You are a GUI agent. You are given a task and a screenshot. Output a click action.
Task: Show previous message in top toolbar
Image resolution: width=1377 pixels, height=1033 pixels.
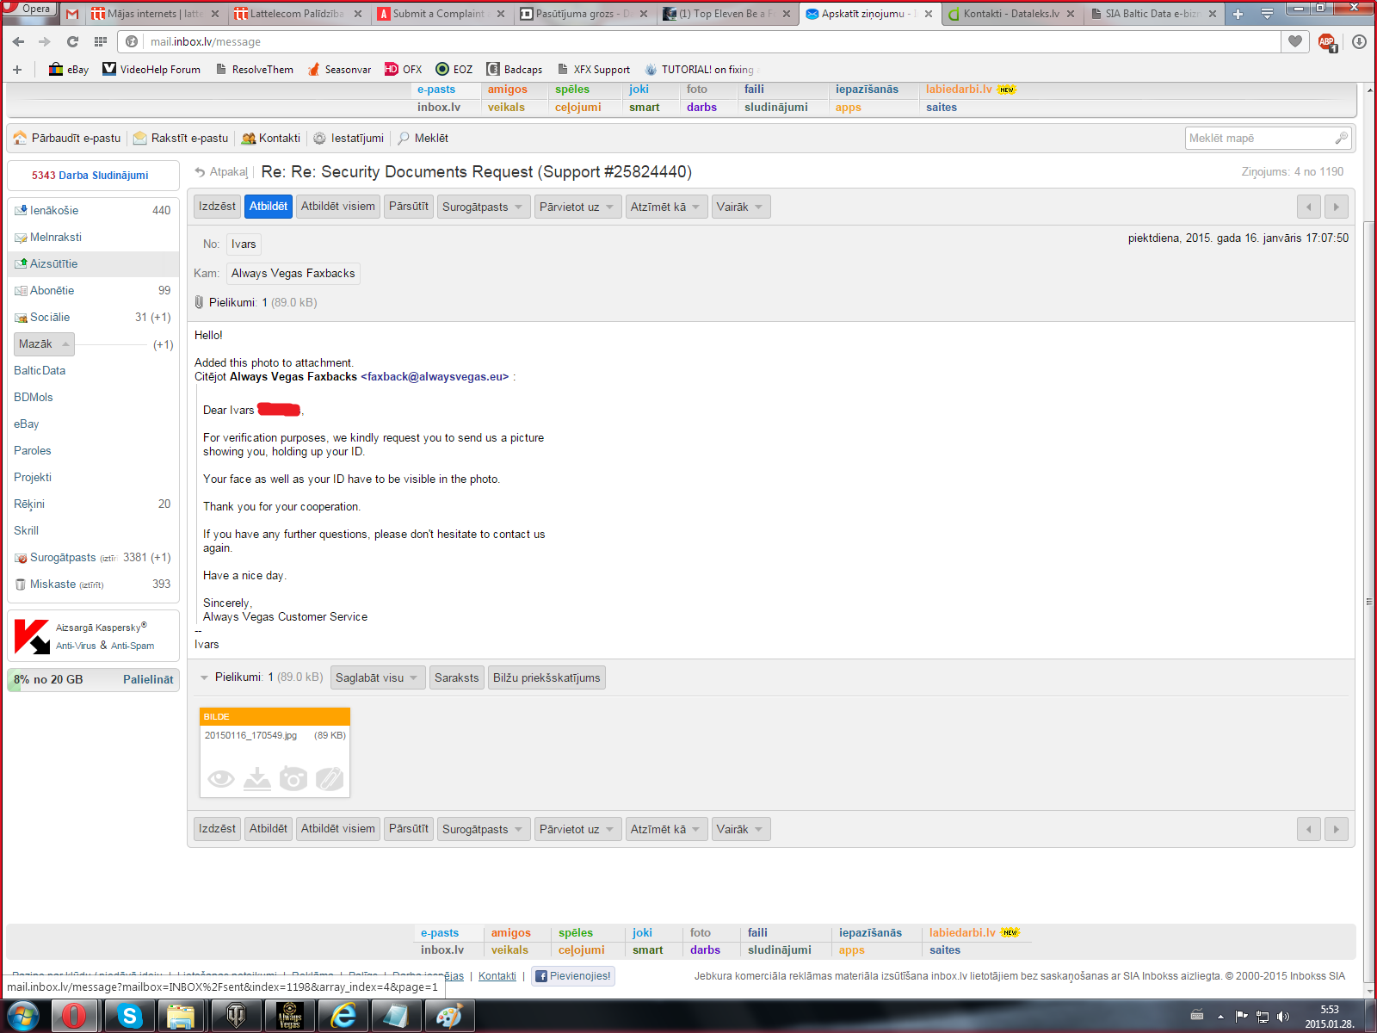pyautogui.click(x=1308, y=207)
